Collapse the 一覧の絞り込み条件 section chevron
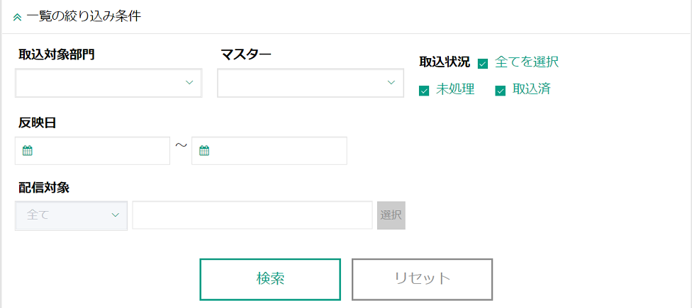 [x=17, y=17]
